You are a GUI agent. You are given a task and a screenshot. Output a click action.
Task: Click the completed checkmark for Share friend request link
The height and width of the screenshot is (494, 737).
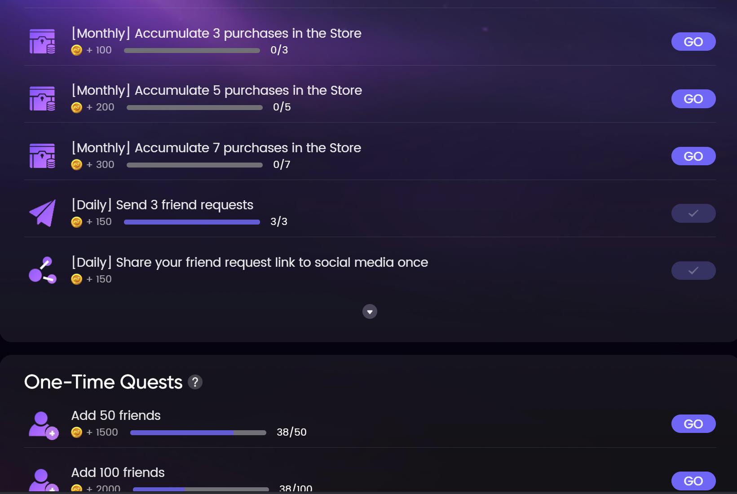[693, 270]
